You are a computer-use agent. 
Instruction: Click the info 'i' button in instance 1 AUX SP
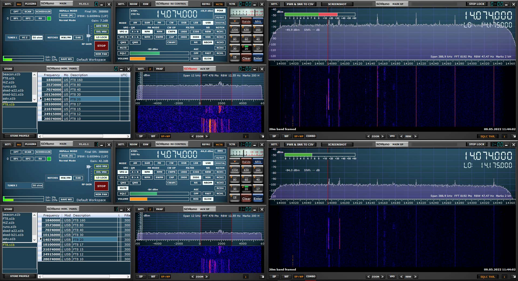[246, 277]
